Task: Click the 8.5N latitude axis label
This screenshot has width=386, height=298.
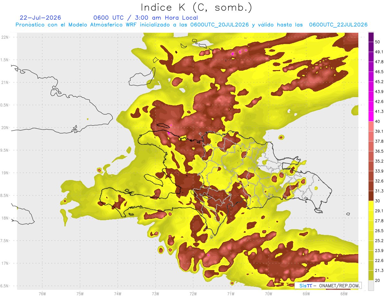Action: (x=5, y=195)
